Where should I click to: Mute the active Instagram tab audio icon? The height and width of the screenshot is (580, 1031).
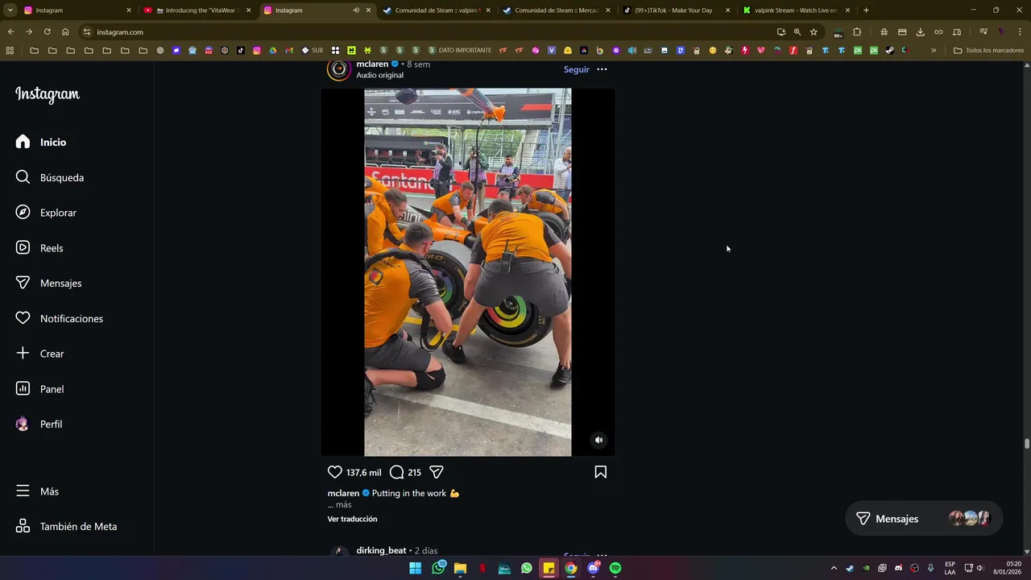coord(356,10)
